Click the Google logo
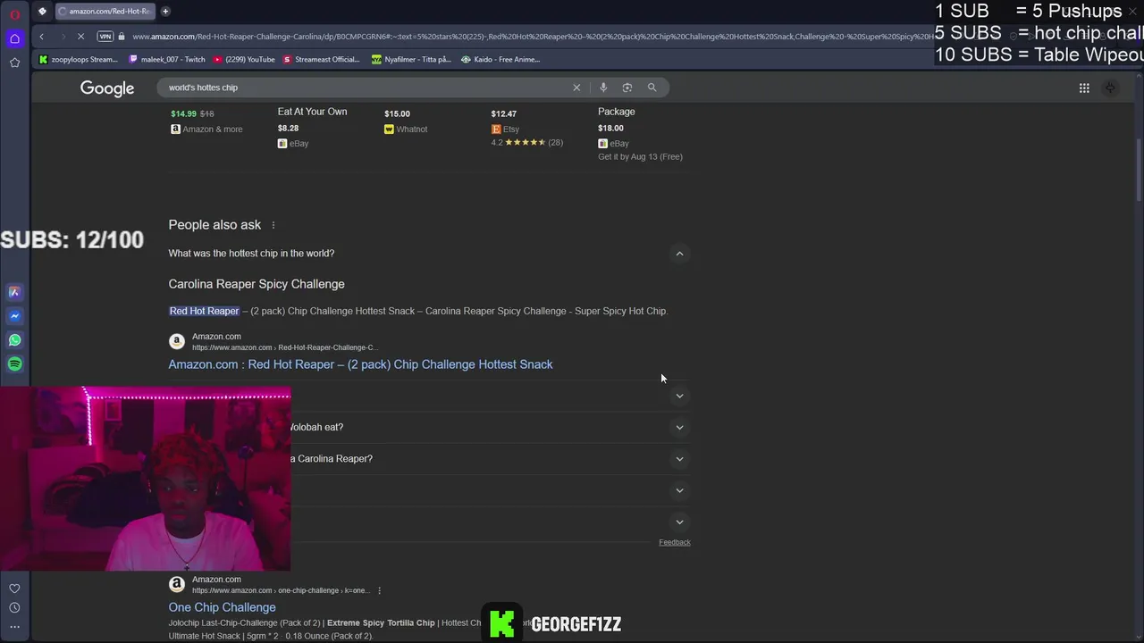The height and width of the screenshot is (643, 1144). [107, 88]
